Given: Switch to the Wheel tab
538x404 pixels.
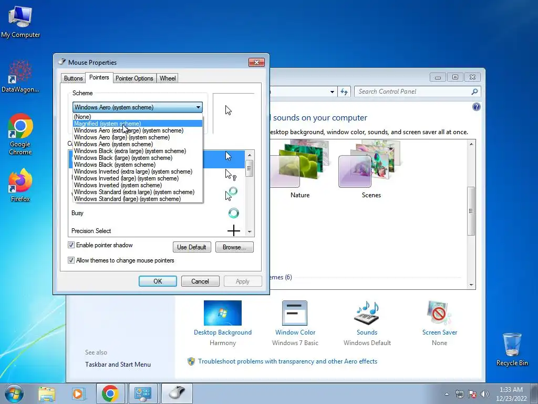Looking at the screenshot, I should tap(168, 78).
